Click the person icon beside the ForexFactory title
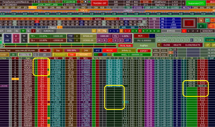Screen dimensions: 215x127 (34, 2)
